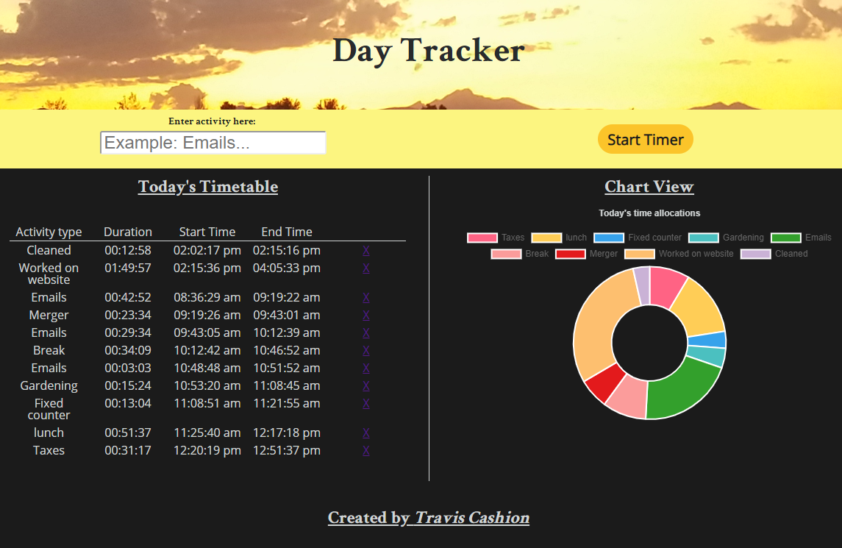This screenshot has width=842, height=548.
Task: Select the Today's Timetable heading
Action: coord(208,186)
